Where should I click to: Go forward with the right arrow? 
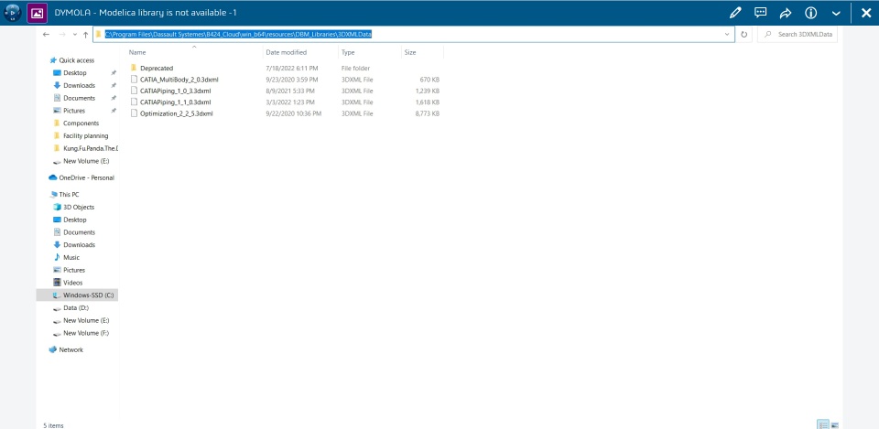[x=62, y=34]
